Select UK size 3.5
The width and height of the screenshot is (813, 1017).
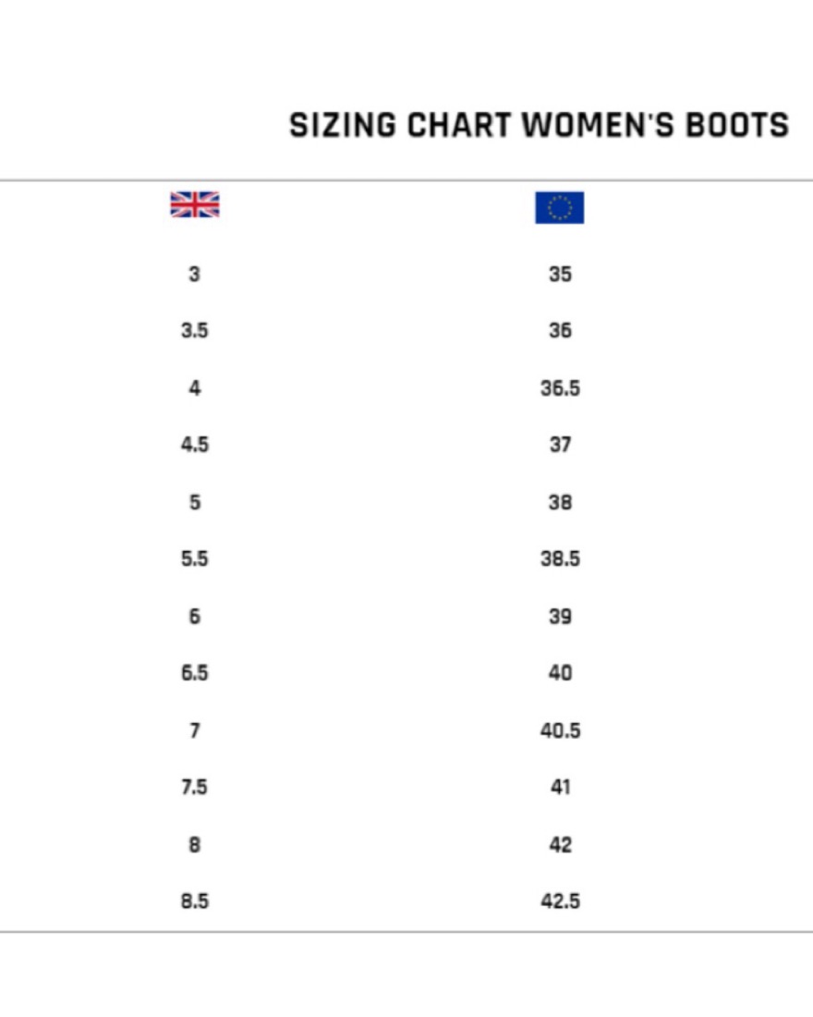(195, 330)
